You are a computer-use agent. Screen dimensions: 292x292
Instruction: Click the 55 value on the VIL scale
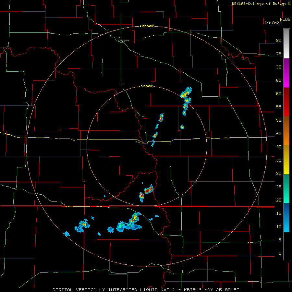tap(279, 107)
